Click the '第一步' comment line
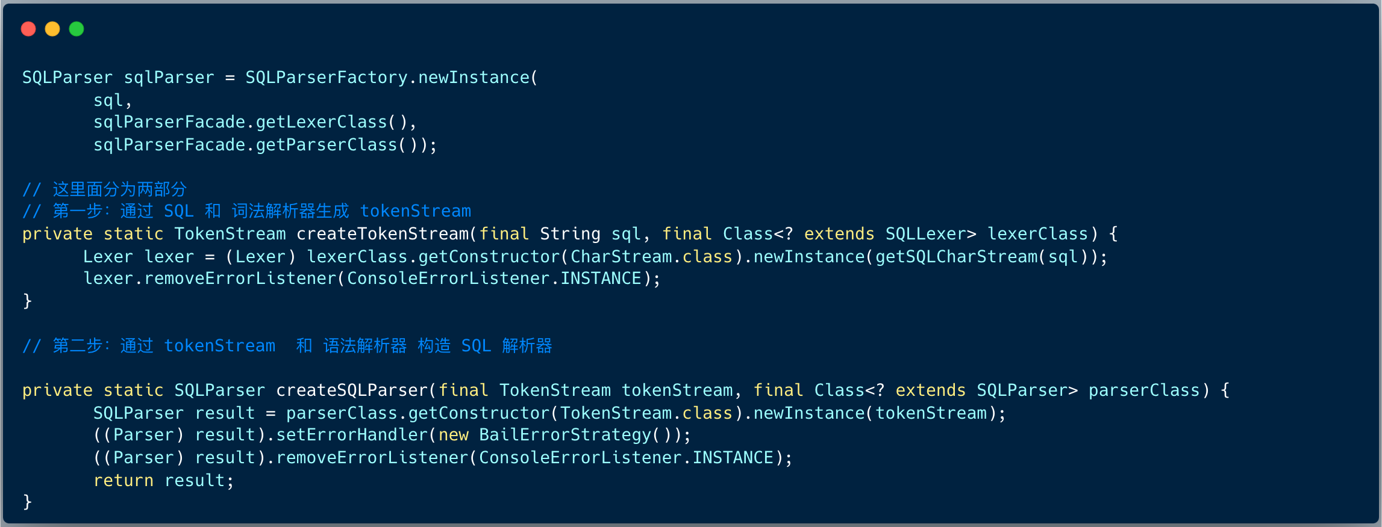Image resolution: width=1382 pixels, height=527 pixels. pos(246,211)
